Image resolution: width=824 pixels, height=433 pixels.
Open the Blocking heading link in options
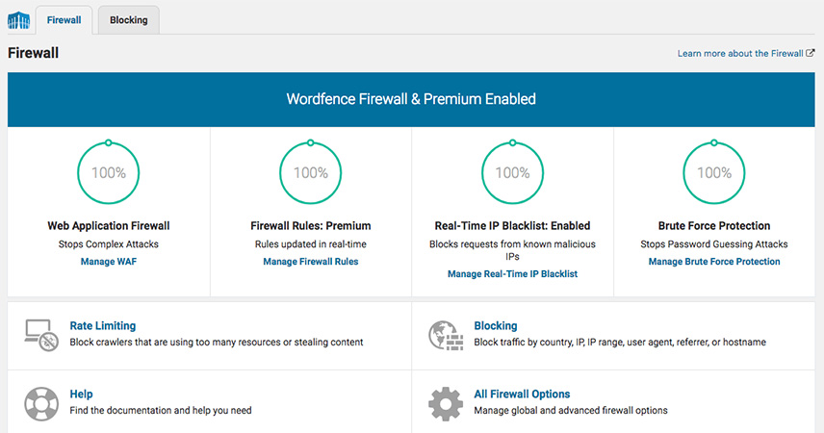click(495, 326)
